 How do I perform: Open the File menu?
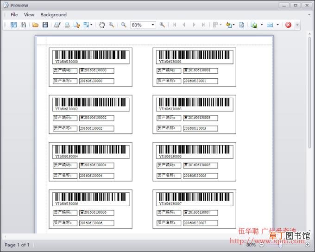[x=14, y=15]
